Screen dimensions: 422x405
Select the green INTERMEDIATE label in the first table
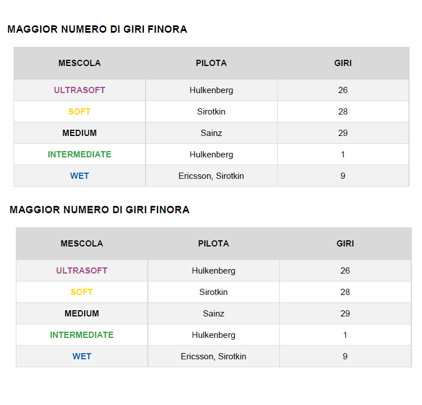80,155
